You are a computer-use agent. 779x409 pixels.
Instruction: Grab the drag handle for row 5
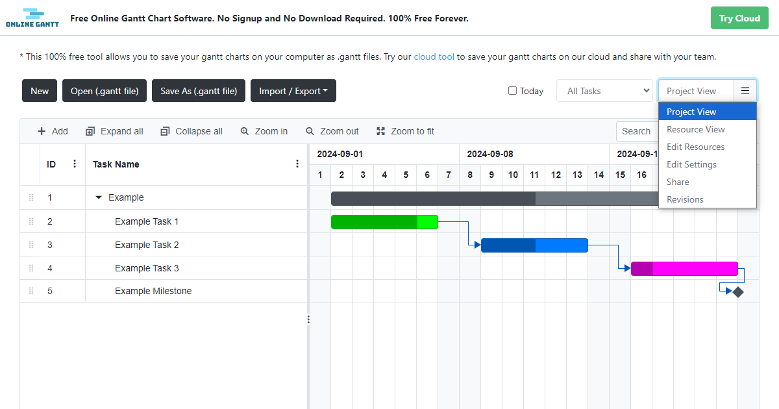[31, 291]
